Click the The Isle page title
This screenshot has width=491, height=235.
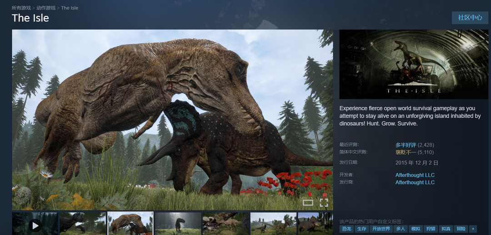[x=30, y=18]
